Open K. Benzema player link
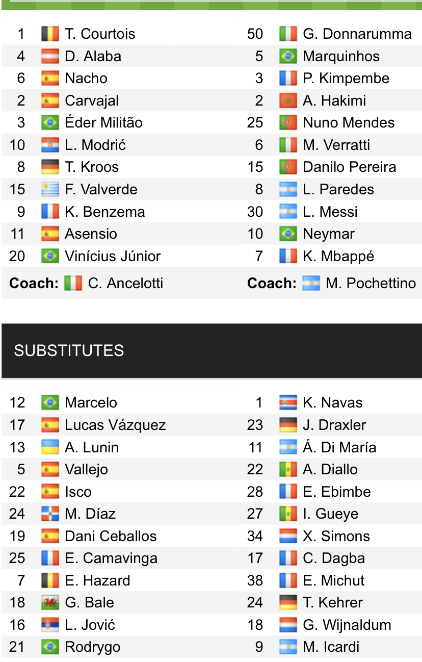Image resolution: width=422 pixels, height=662 pixels. (104, 212)
